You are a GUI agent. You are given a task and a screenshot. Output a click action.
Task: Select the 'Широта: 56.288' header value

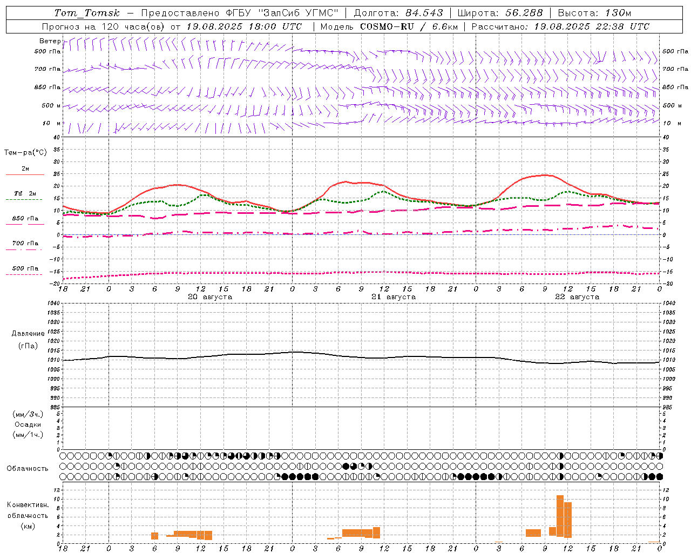[500, 13]
